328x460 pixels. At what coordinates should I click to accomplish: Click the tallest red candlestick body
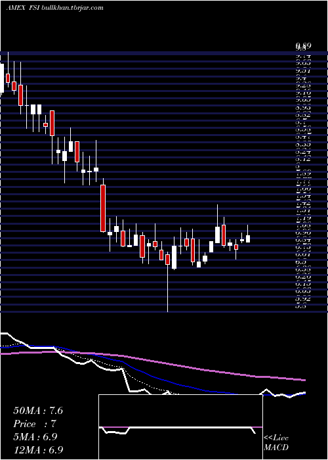(x=103, y=208)
